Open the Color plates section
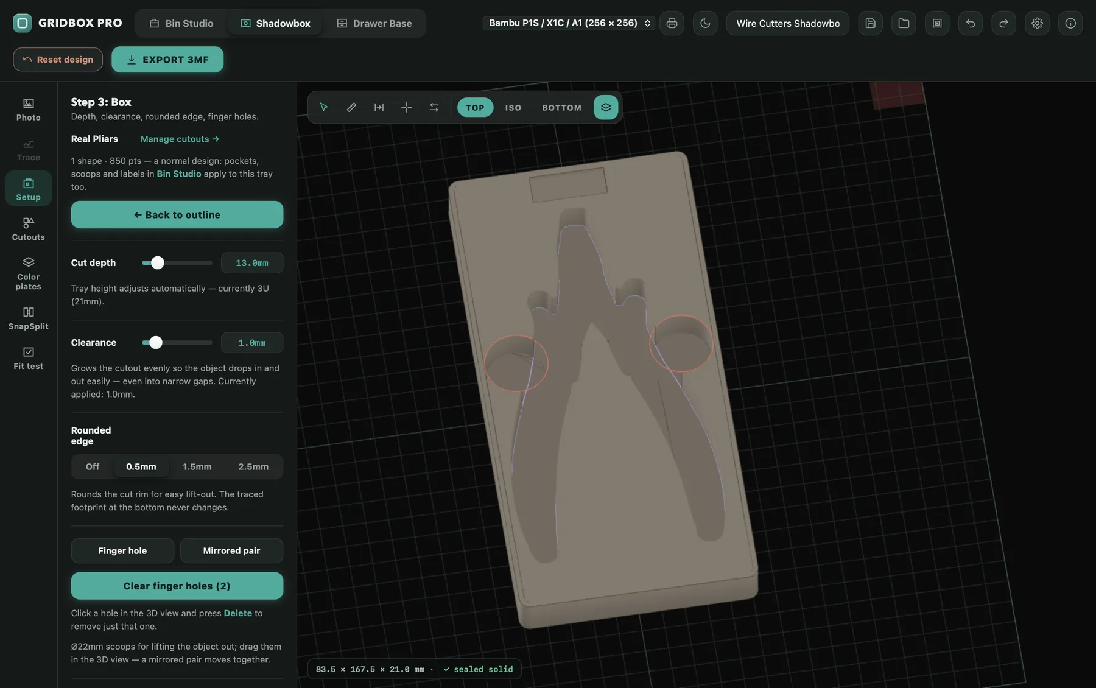The height and width of the screenshot is (688, 1096). (x=29, y=274)
